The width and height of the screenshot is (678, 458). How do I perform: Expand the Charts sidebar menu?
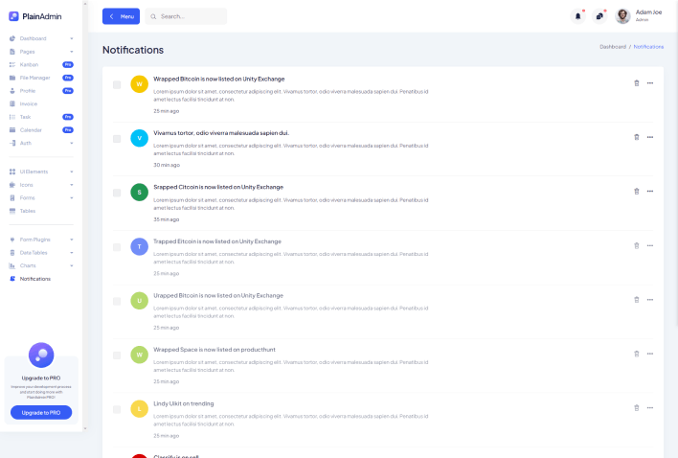[x=40, y=265]
